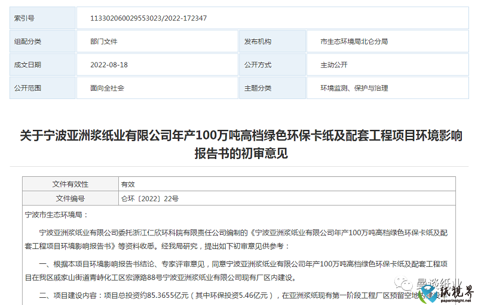Click the 发布机构 label cell
This screenshot has height=305, width=478.
click(x=272, y=41)
